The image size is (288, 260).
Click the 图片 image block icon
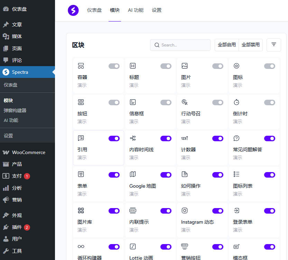click(185, 66)
